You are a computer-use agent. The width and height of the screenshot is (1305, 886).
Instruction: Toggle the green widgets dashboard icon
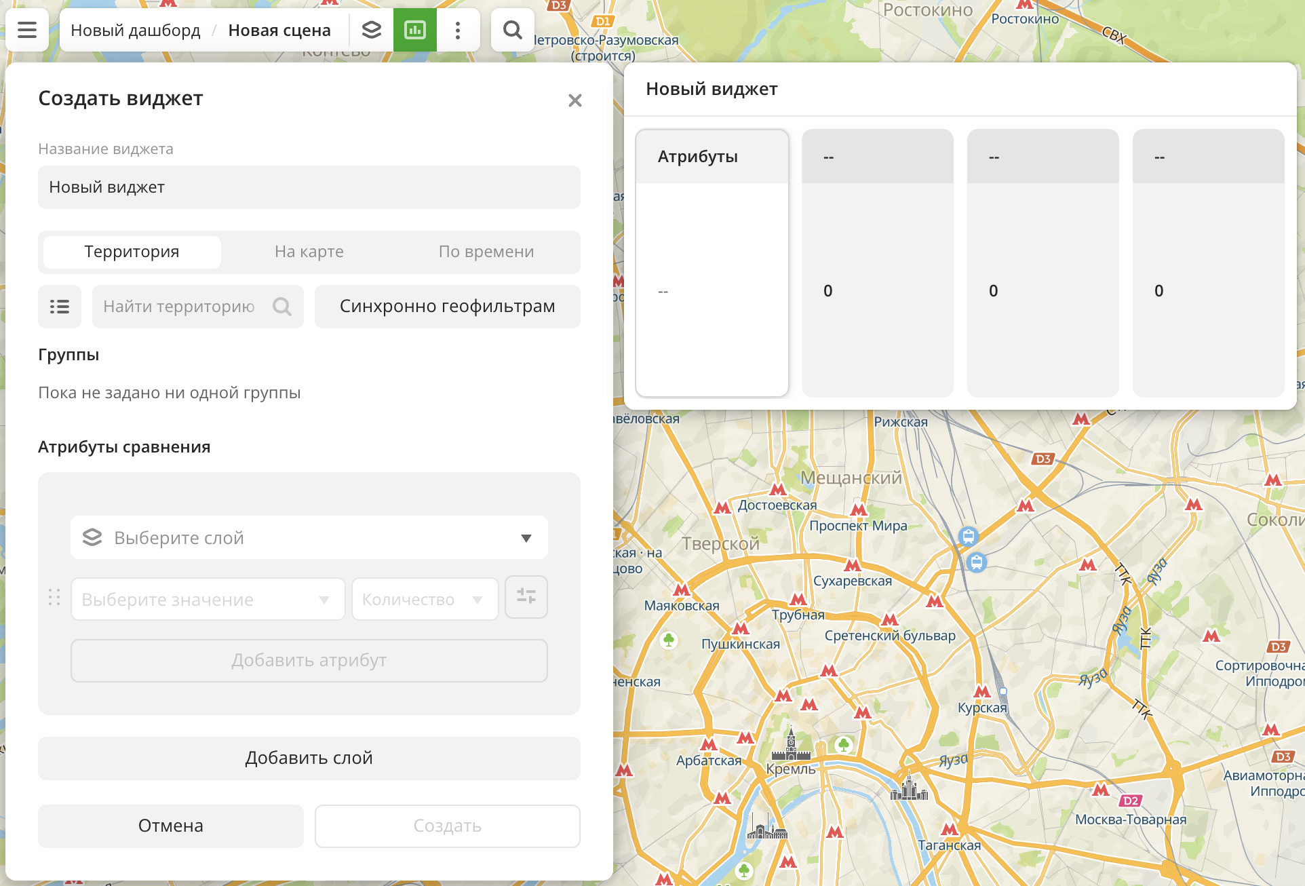click(x=415, y=30)
